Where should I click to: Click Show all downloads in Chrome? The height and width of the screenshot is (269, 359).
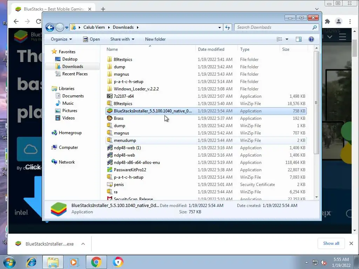[x=331, y=243]
